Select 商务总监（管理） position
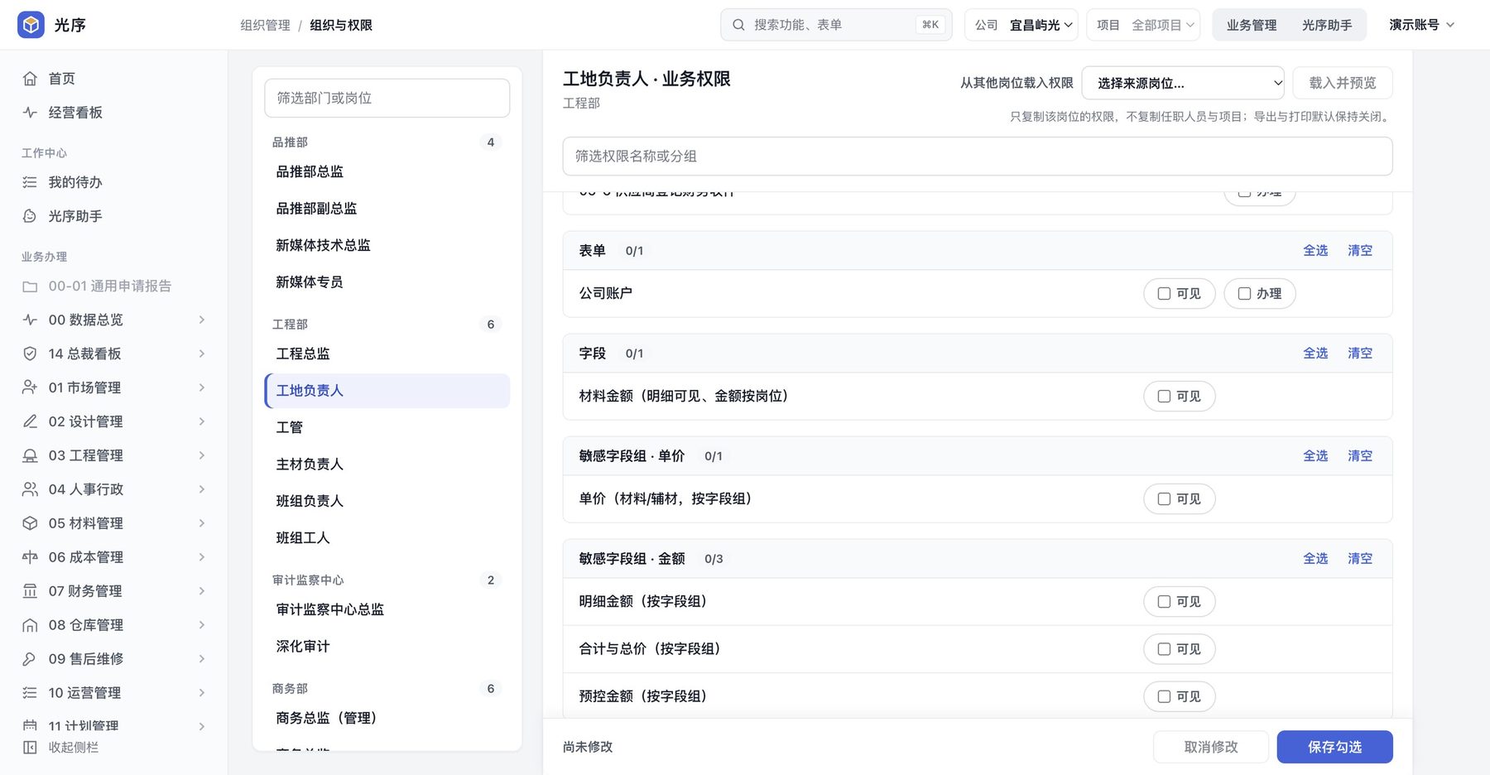1490x775 pixels. (x=387, y=718)
